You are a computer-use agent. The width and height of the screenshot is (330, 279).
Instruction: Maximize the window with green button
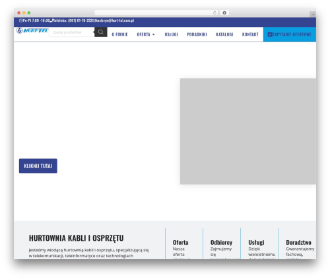coord(29,13)
